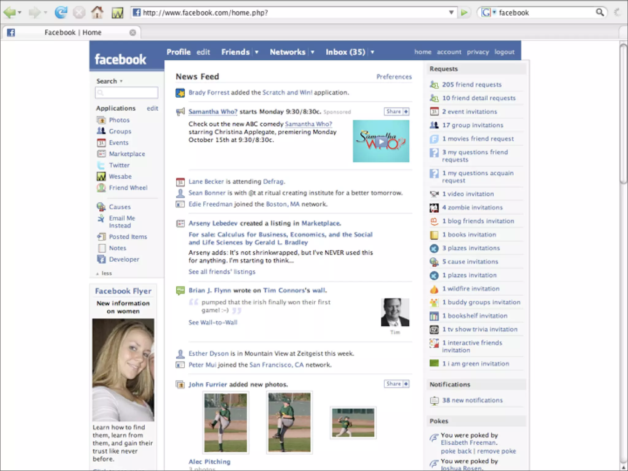Click poke back for Elisabeth Freeman
The width and height of the screenshot is (628, 471).
(x=456, y=451)
